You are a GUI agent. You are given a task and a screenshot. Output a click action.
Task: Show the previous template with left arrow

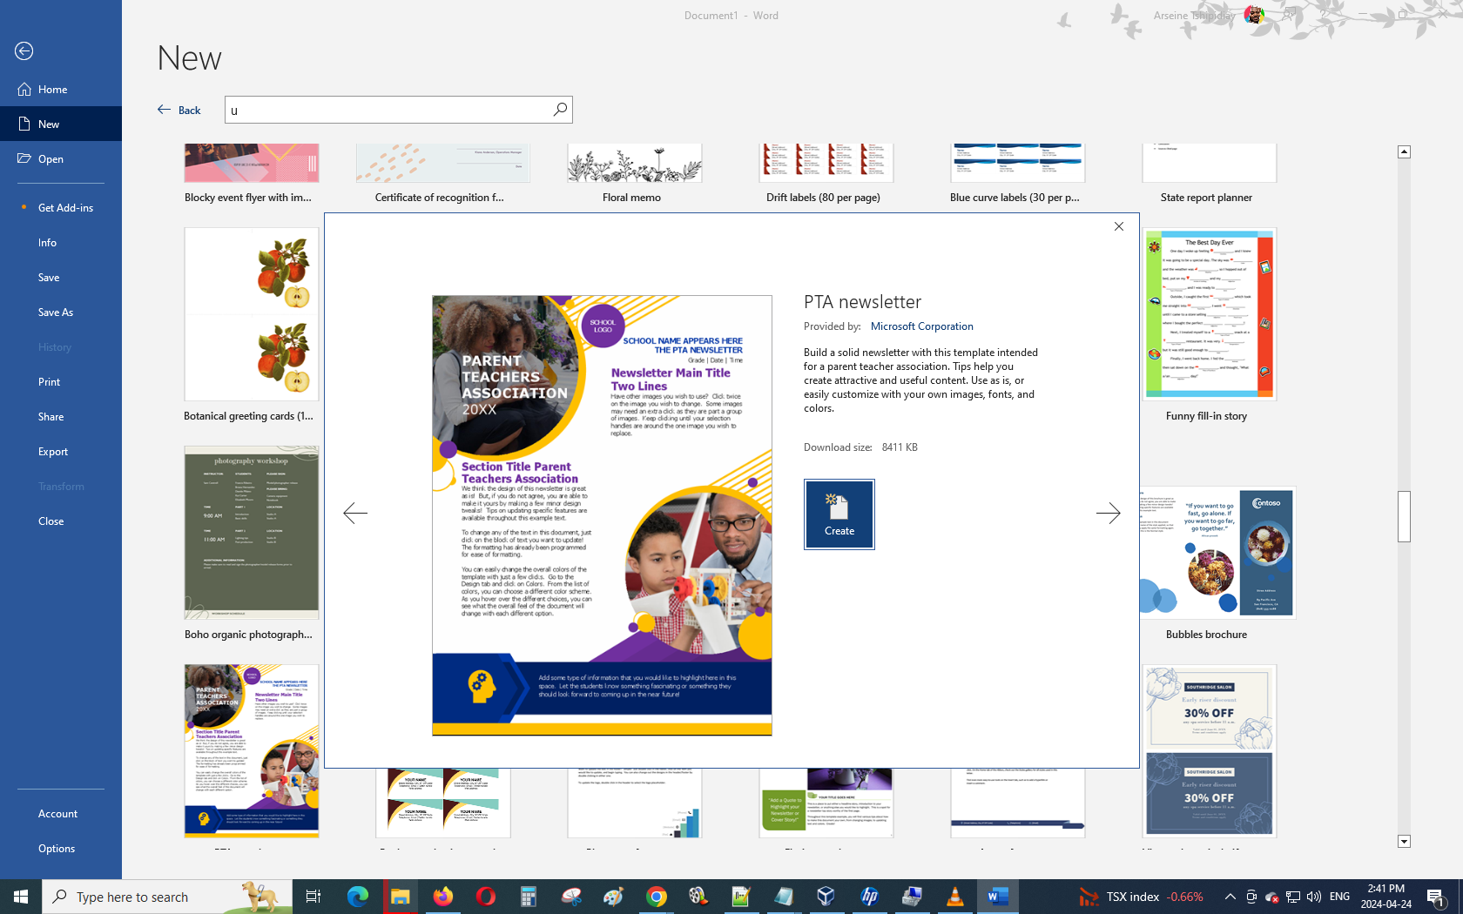point(355,513)
